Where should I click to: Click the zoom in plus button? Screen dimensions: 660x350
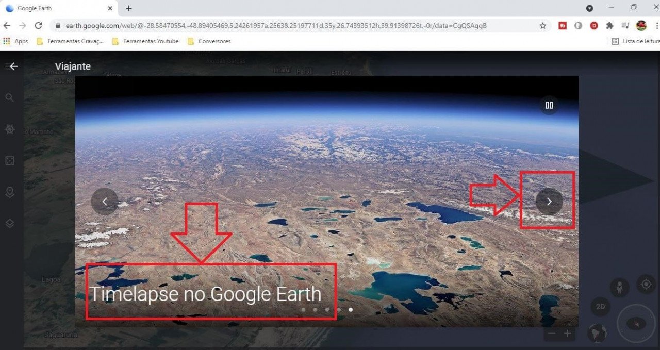568,334
